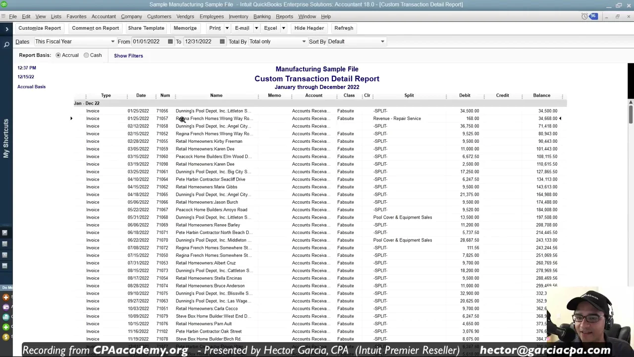Click the Debit column header
634x357 pixels.
pyautogui.click(x=465, y=95)
